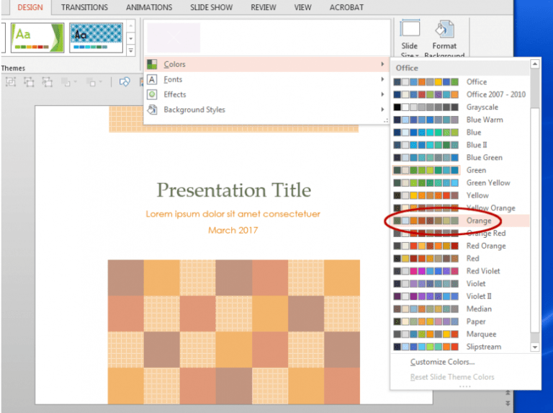The width and height of the screenshot is (553, 413).
Task: Open the Slide Size options
Action: [410, 38]
